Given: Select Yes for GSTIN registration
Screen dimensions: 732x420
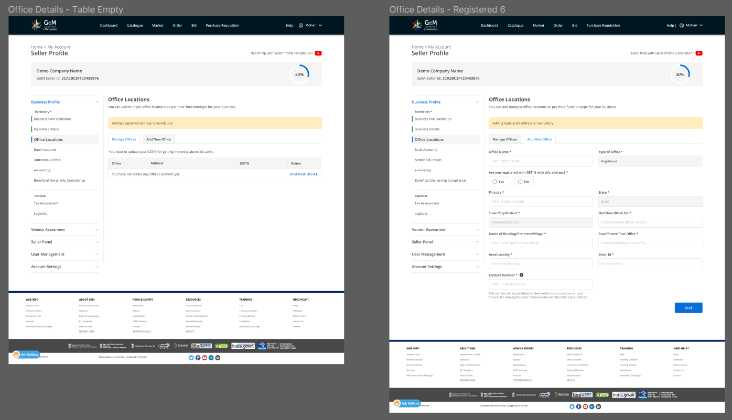Looking at the screenshot, I should tap(499, 181).
